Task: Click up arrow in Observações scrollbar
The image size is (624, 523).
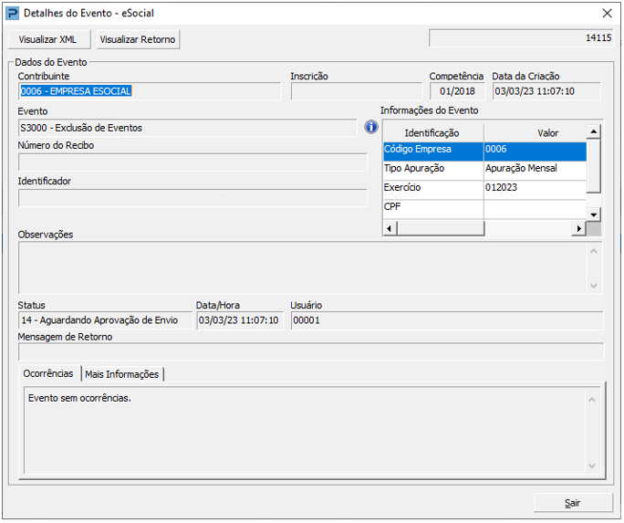Action: [593, 251]
